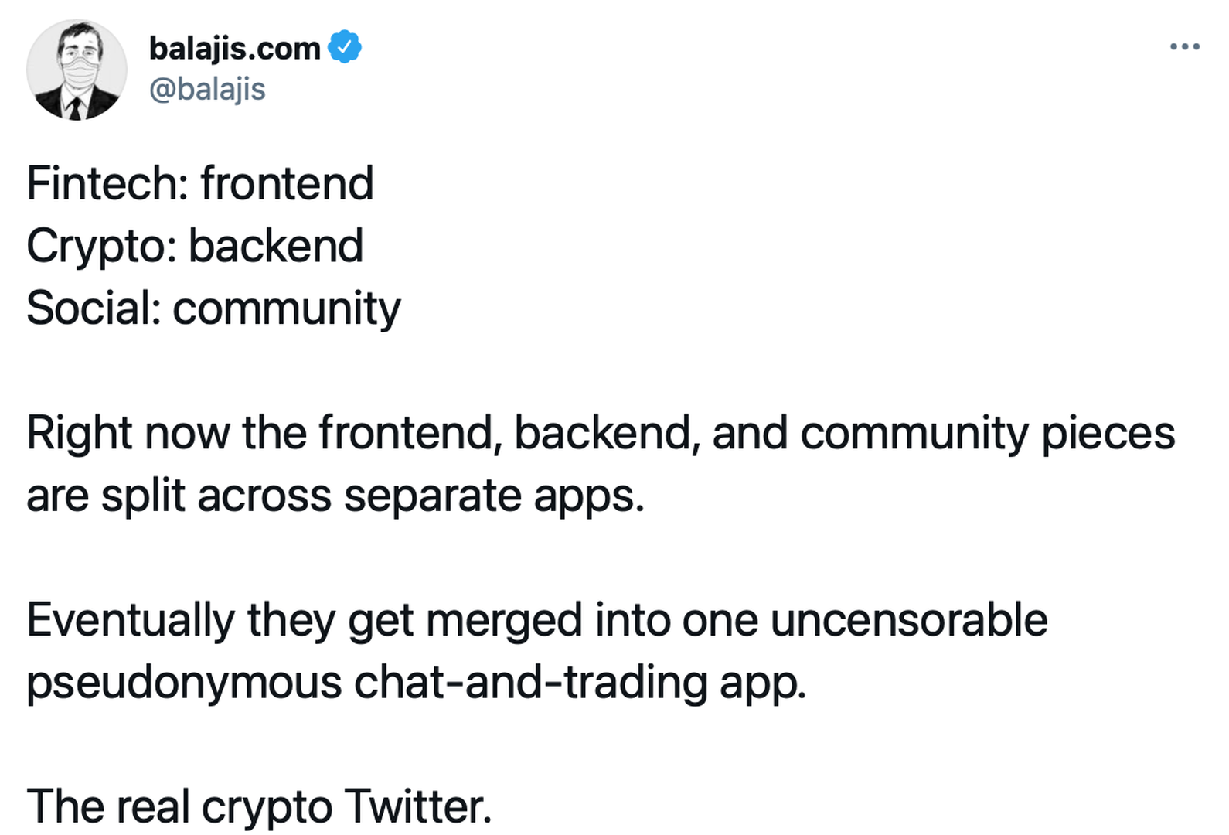The height and width of the screenshot is (835, 1229).
Task: Click the line starting "Eventually they get merged"
Action: click(536, 620)
